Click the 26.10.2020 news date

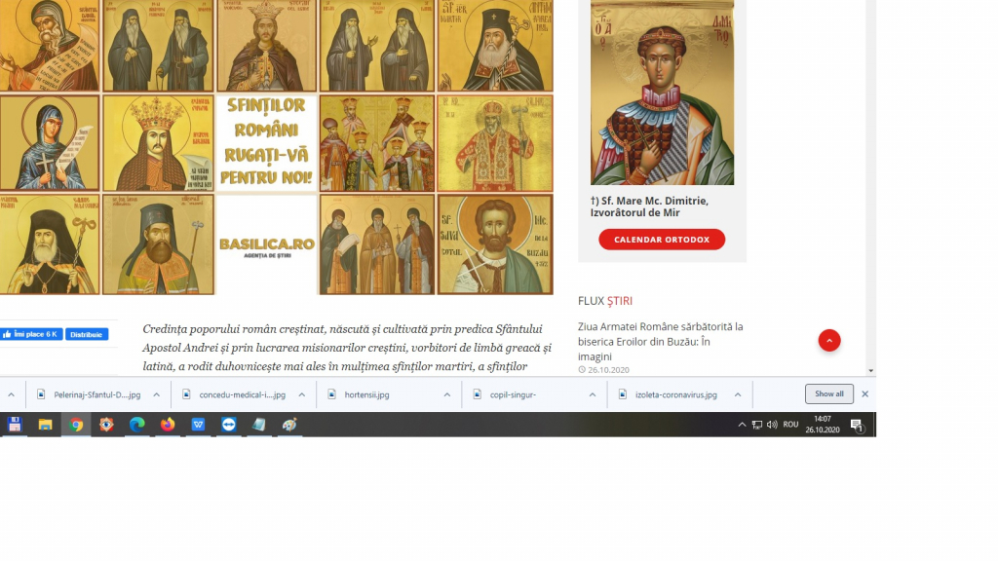[x=608, y=369]
